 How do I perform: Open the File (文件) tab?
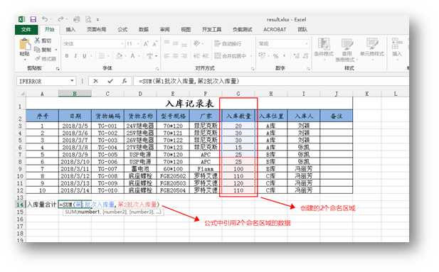[26, 30]
